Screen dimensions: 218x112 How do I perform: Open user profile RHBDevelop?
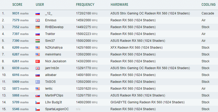click(x=54, y=27)
